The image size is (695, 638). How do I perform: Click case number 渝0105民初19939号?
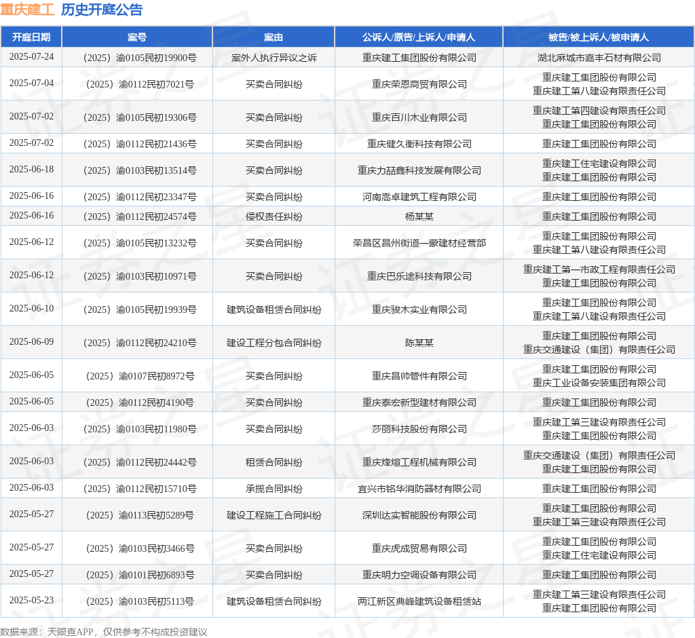[x=140, y=309]
